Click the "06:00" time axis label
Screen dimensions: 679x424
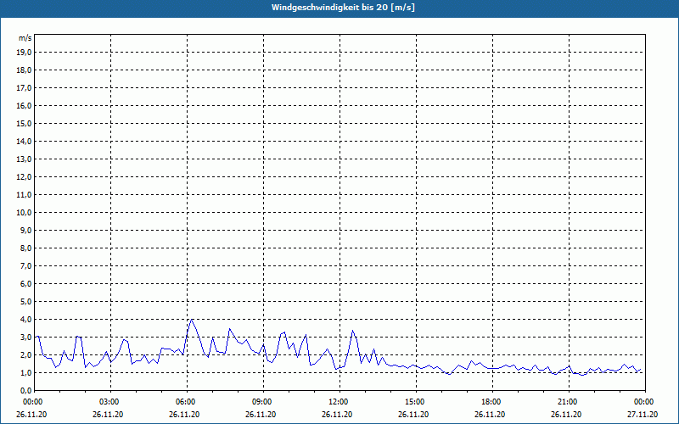coord(184,402)
